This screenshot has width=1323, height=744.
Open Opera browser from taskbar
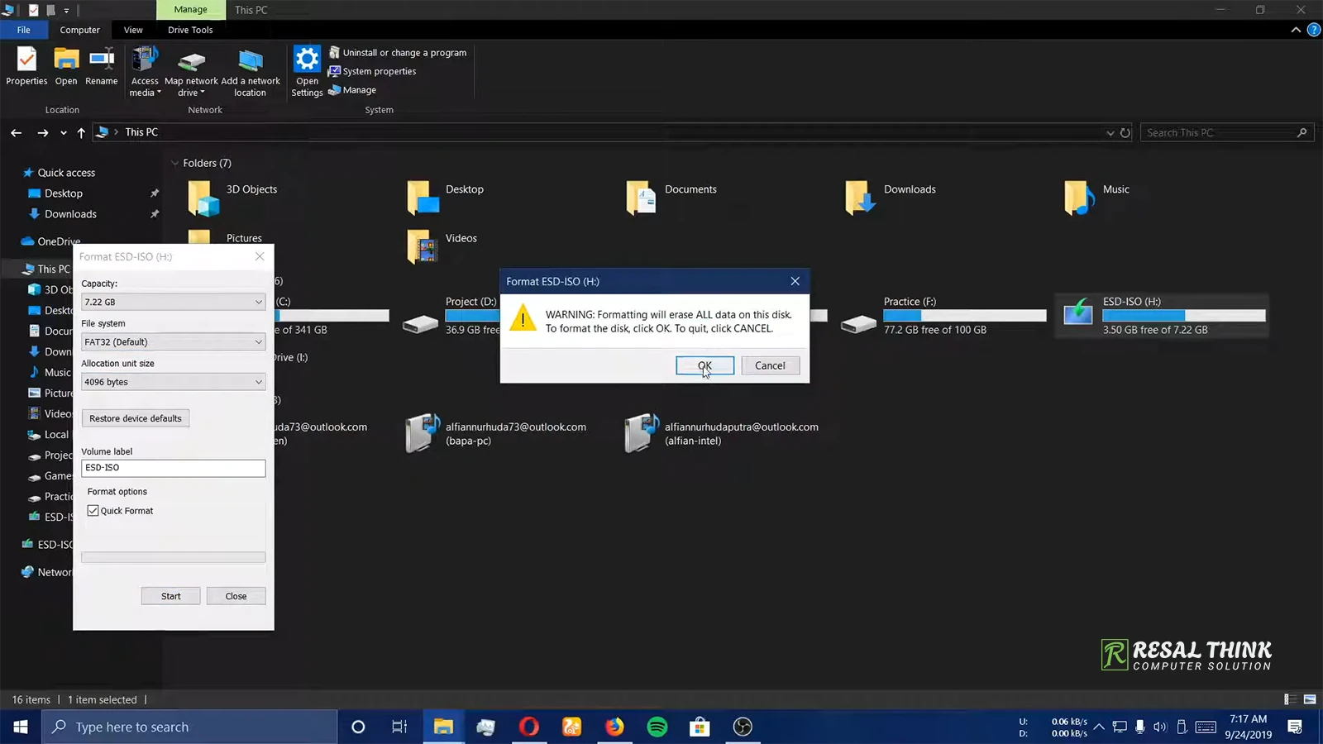pyautogui.click(x=529, y=727)
